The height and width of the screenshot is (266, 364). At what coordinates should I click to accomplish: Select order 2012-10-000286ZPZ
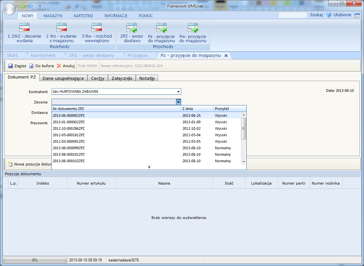pos(146,128)
